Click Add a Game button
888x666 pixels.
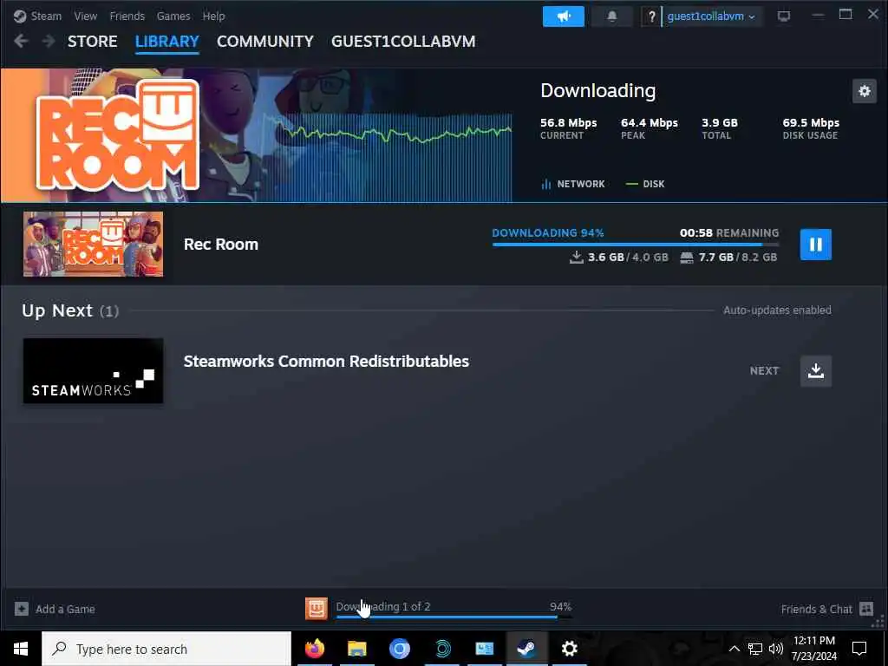[55, 610]
